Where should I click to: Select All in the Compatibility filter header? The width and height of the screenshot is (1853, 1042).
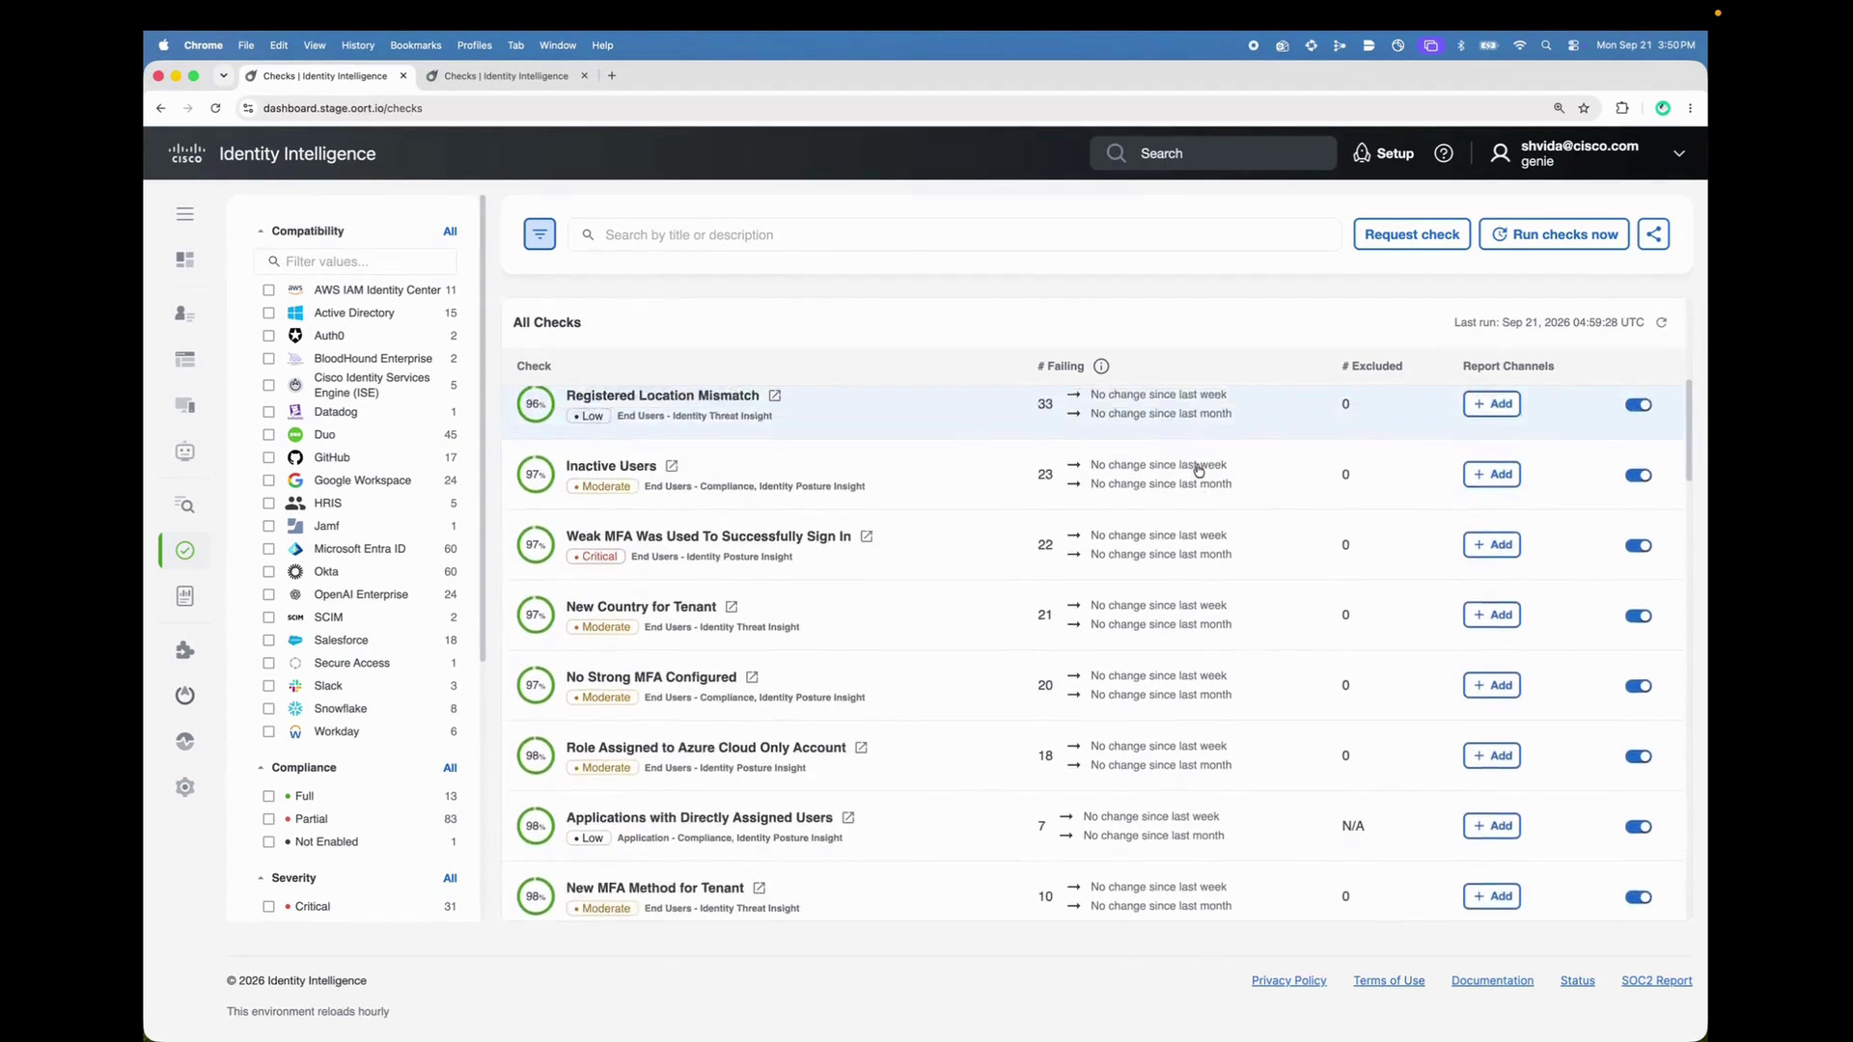(450, 232)
